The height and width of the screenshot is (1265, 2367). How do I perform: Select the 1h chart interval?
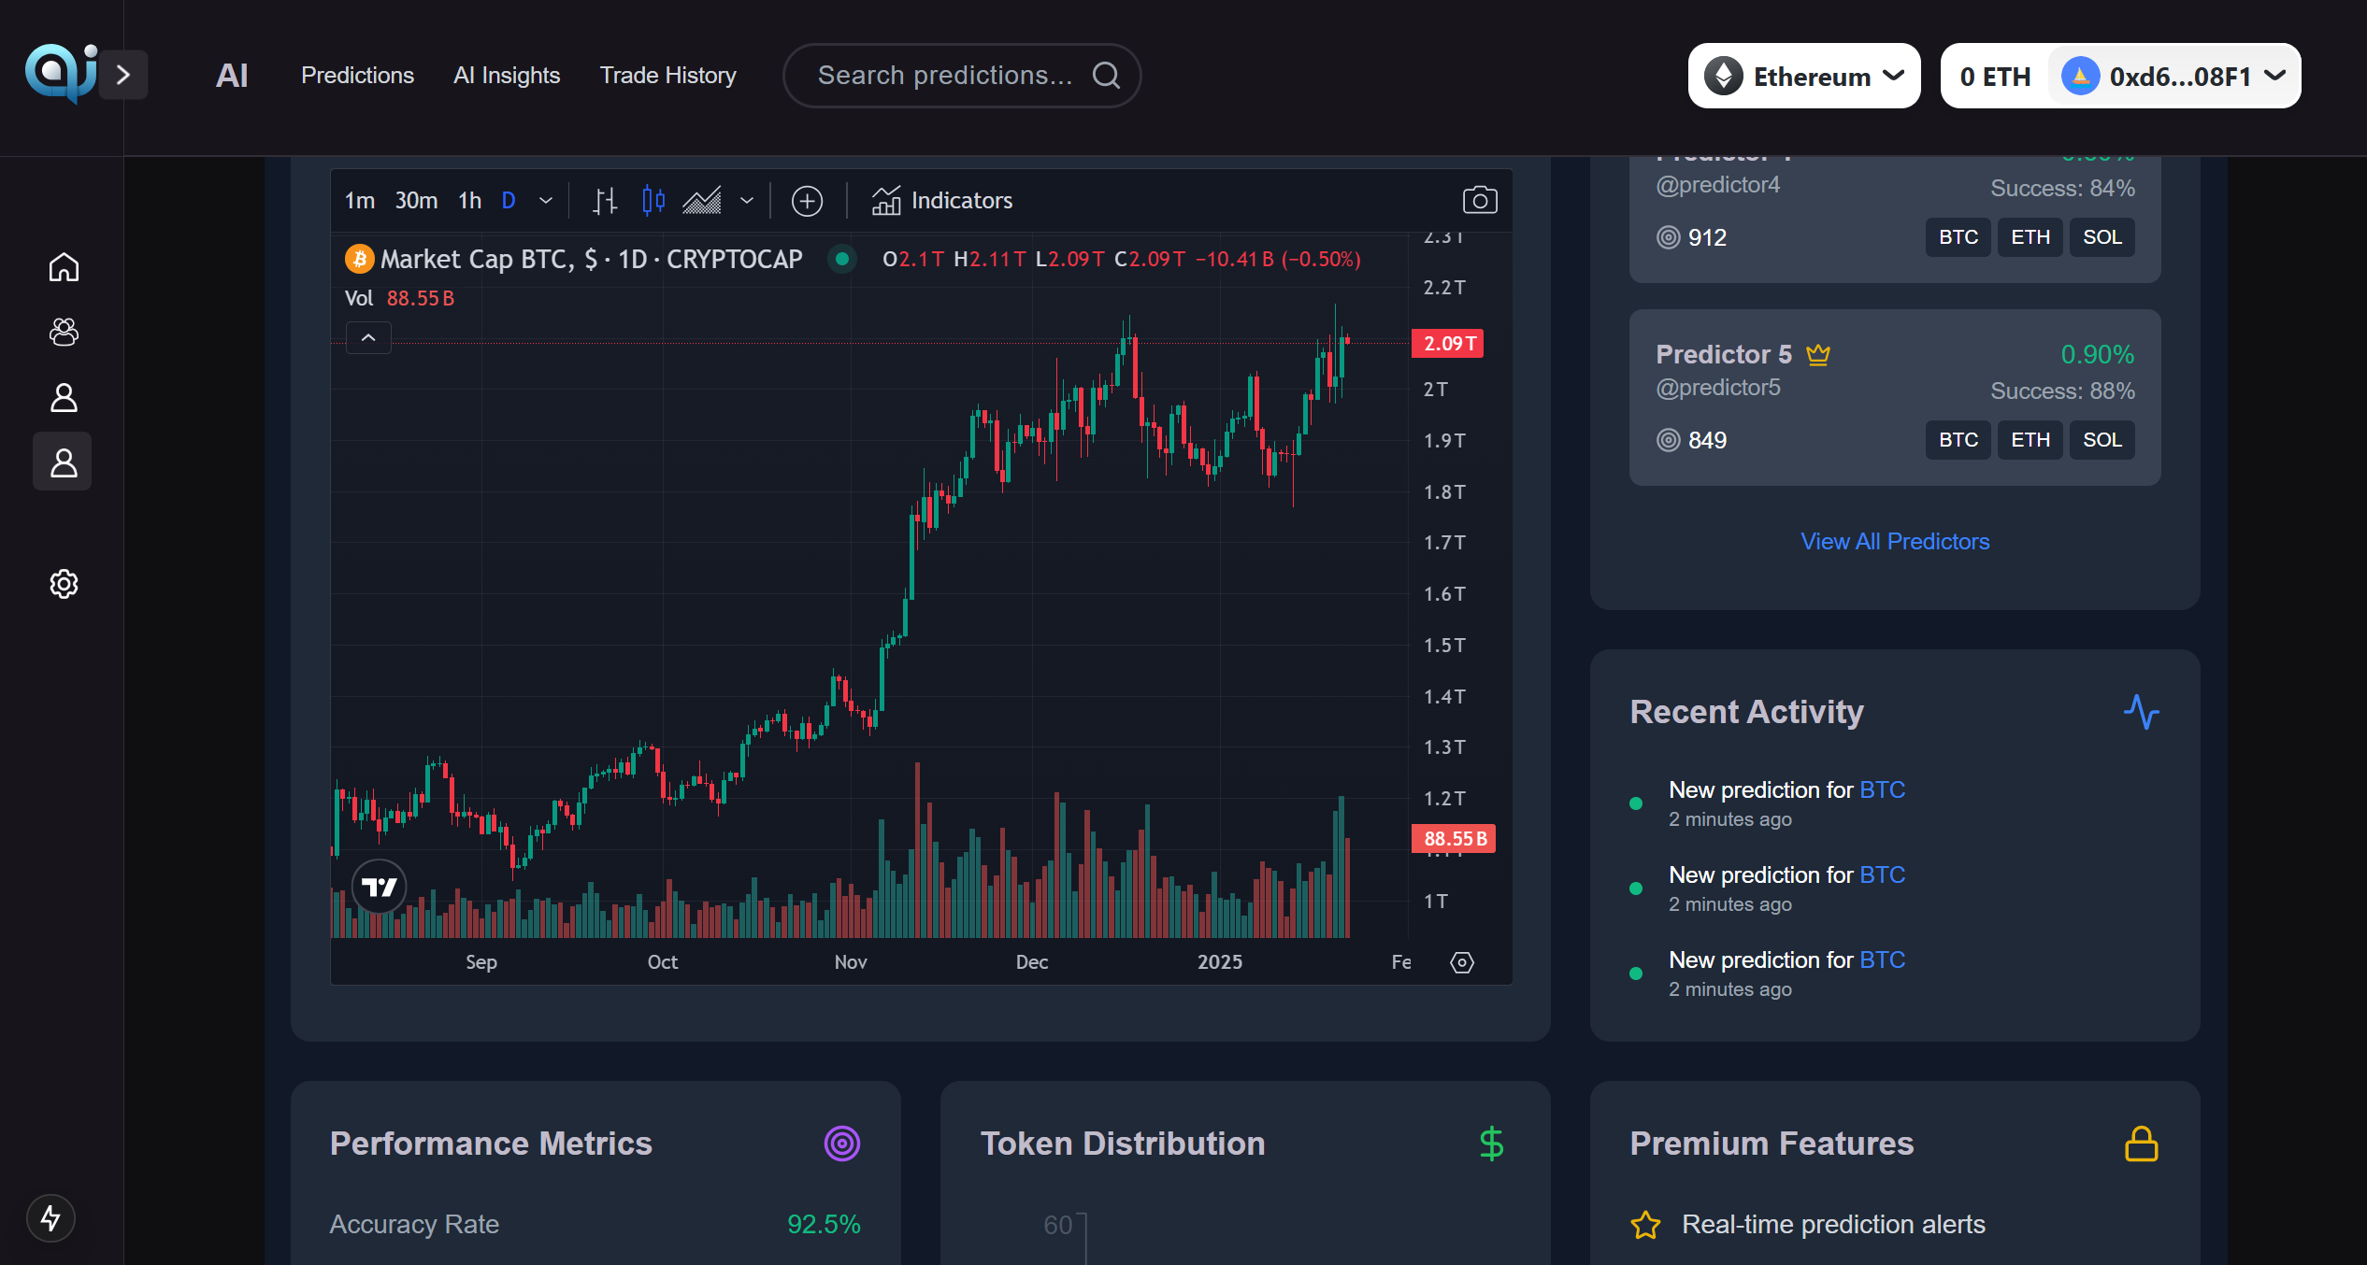[470, 201]
